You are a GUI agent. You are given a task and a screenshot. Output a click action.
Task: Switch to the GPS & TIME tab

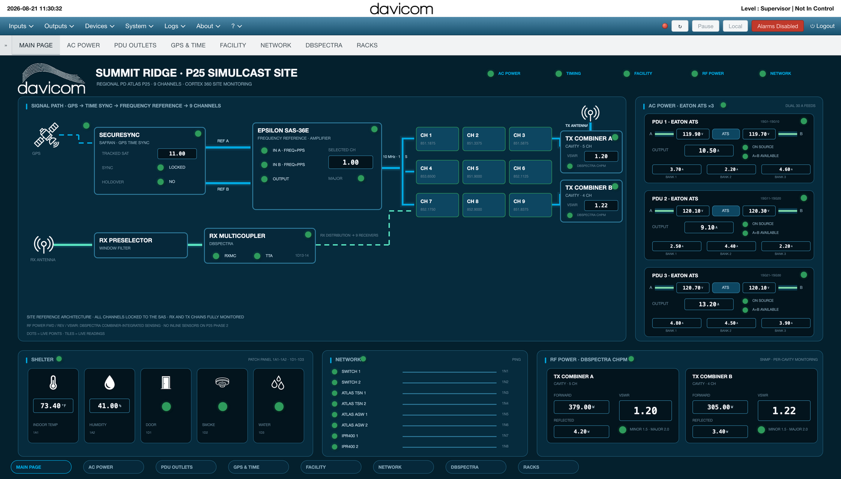coord(188,46)
